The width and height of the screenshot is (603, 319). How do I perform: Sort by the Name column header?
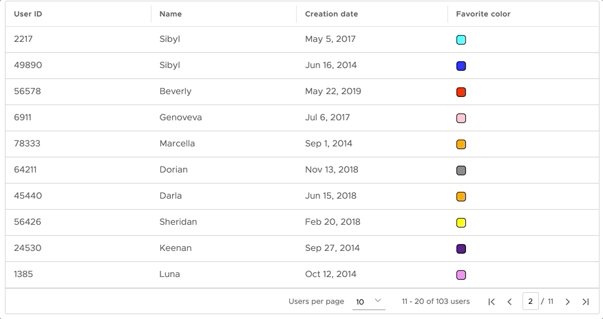pyautogui.click(x=171, y=14)
